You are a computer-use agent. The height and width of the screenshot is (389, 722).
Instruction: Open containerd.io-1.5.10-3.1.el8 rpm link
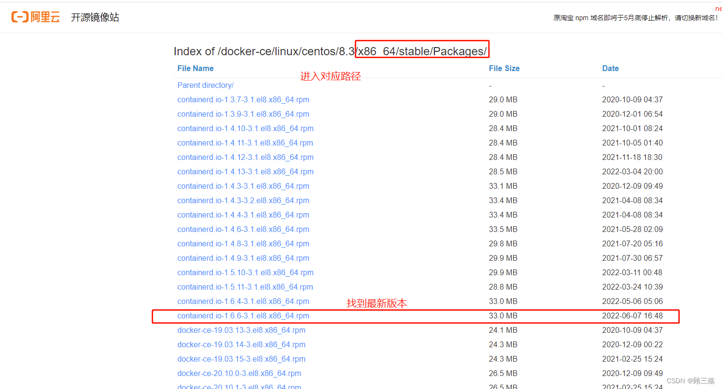click(x=245, y=272)
